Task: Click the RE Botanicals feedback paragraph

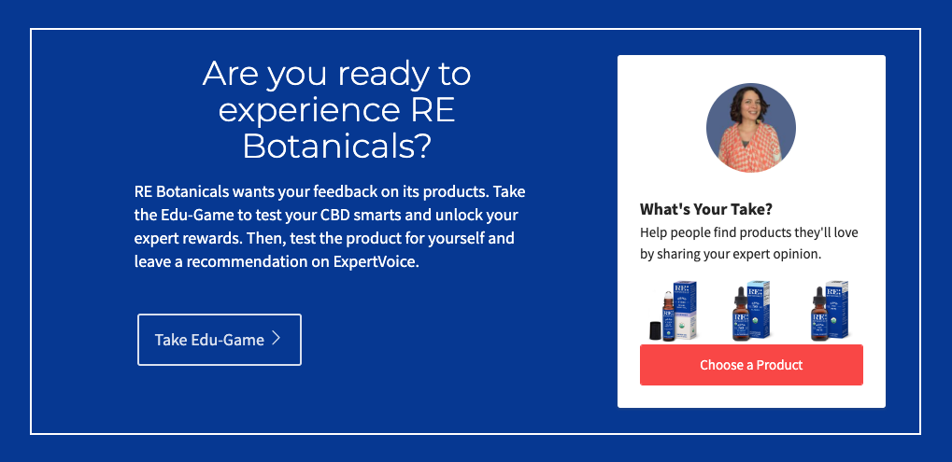Action: coord(330,227)
